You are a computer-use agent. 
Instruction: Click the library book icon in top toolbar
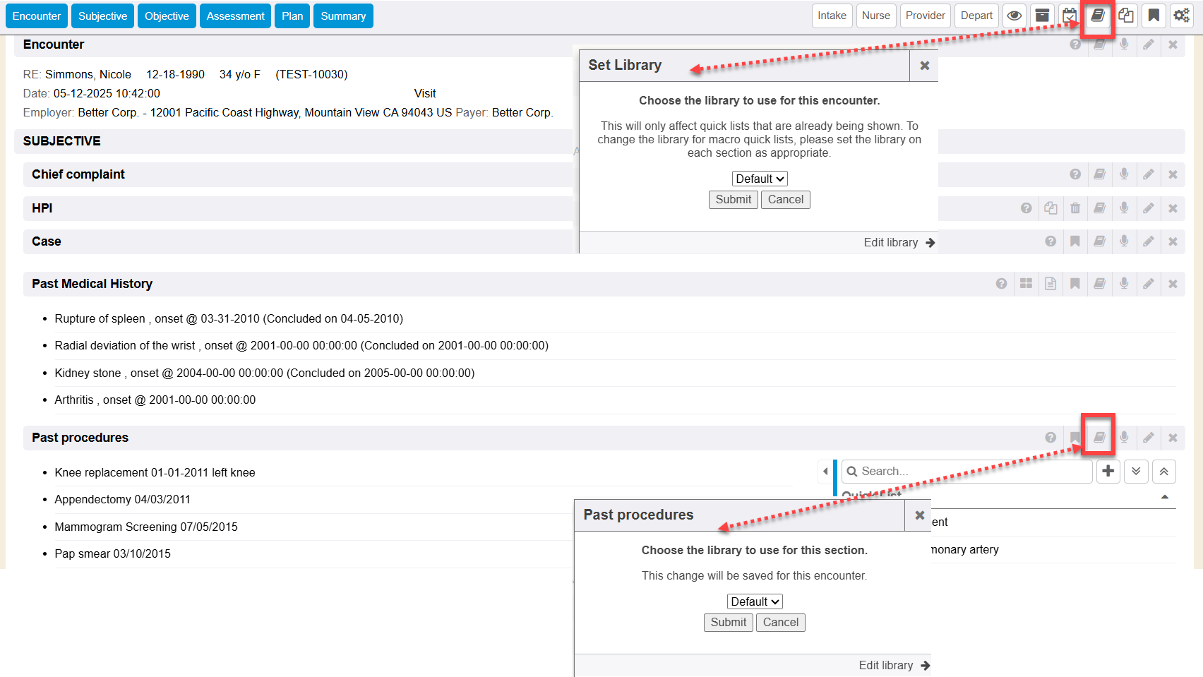tap(1098, 16)
